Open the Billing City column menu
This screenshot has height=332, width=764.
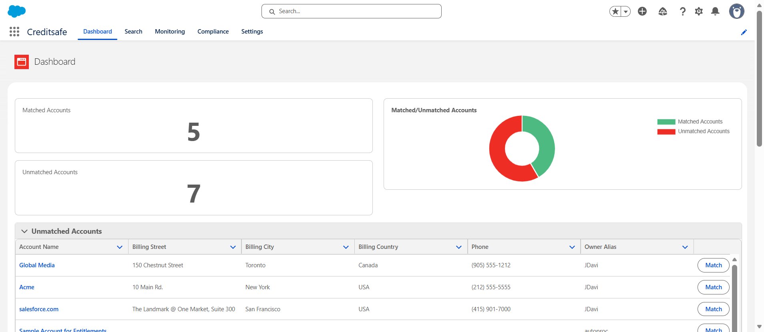click(346, 247)
